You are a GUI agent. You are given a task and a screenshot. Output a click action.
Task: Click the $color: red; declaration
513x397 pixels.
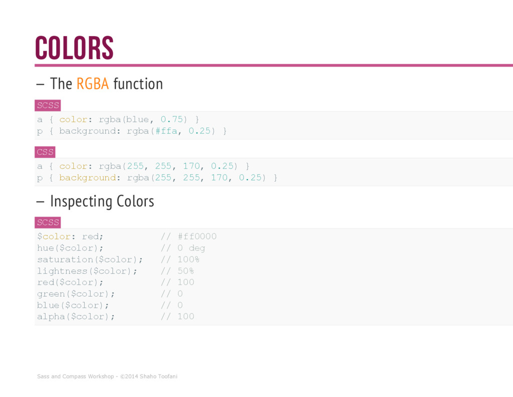point(70,237)
